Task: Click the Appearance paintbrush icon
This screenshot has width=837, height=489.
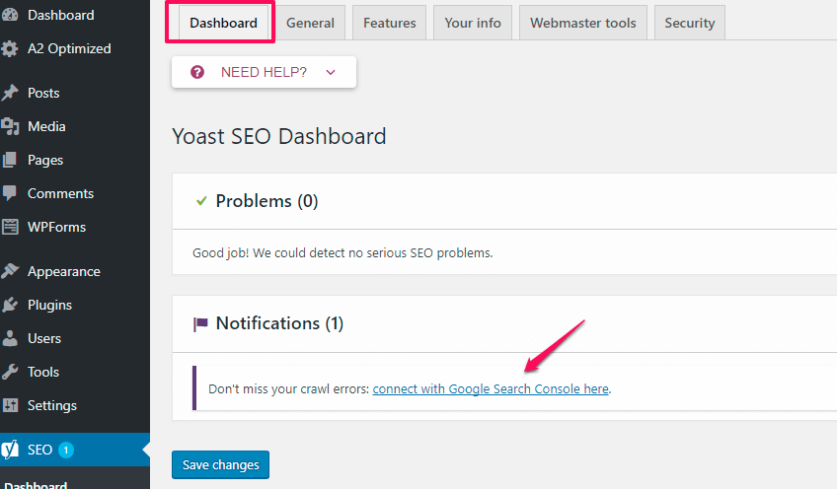Action: tap(10, 271)
